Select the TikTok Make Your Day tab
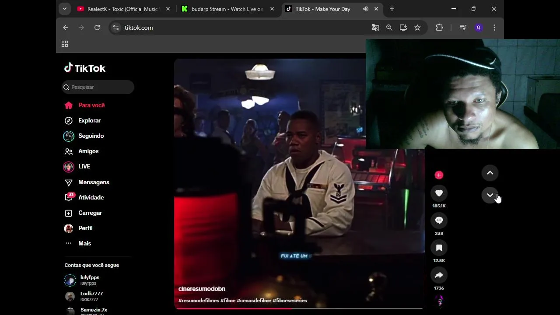Viewport: 560px width, 315px height. 323,9
